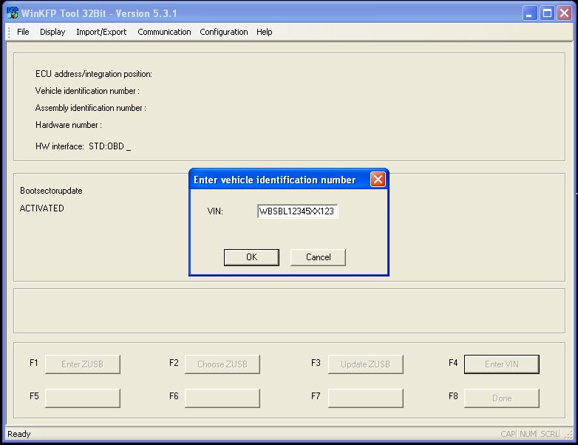Click 'Vehicle identification number :' label

click(87, 91)
